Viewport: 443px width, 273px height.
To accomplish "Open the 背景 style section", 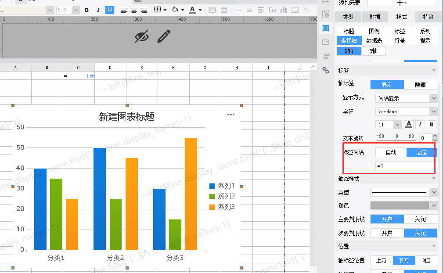I will click(400, 40).
